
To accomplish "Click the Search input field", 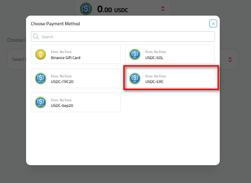I will coord(123,37).
